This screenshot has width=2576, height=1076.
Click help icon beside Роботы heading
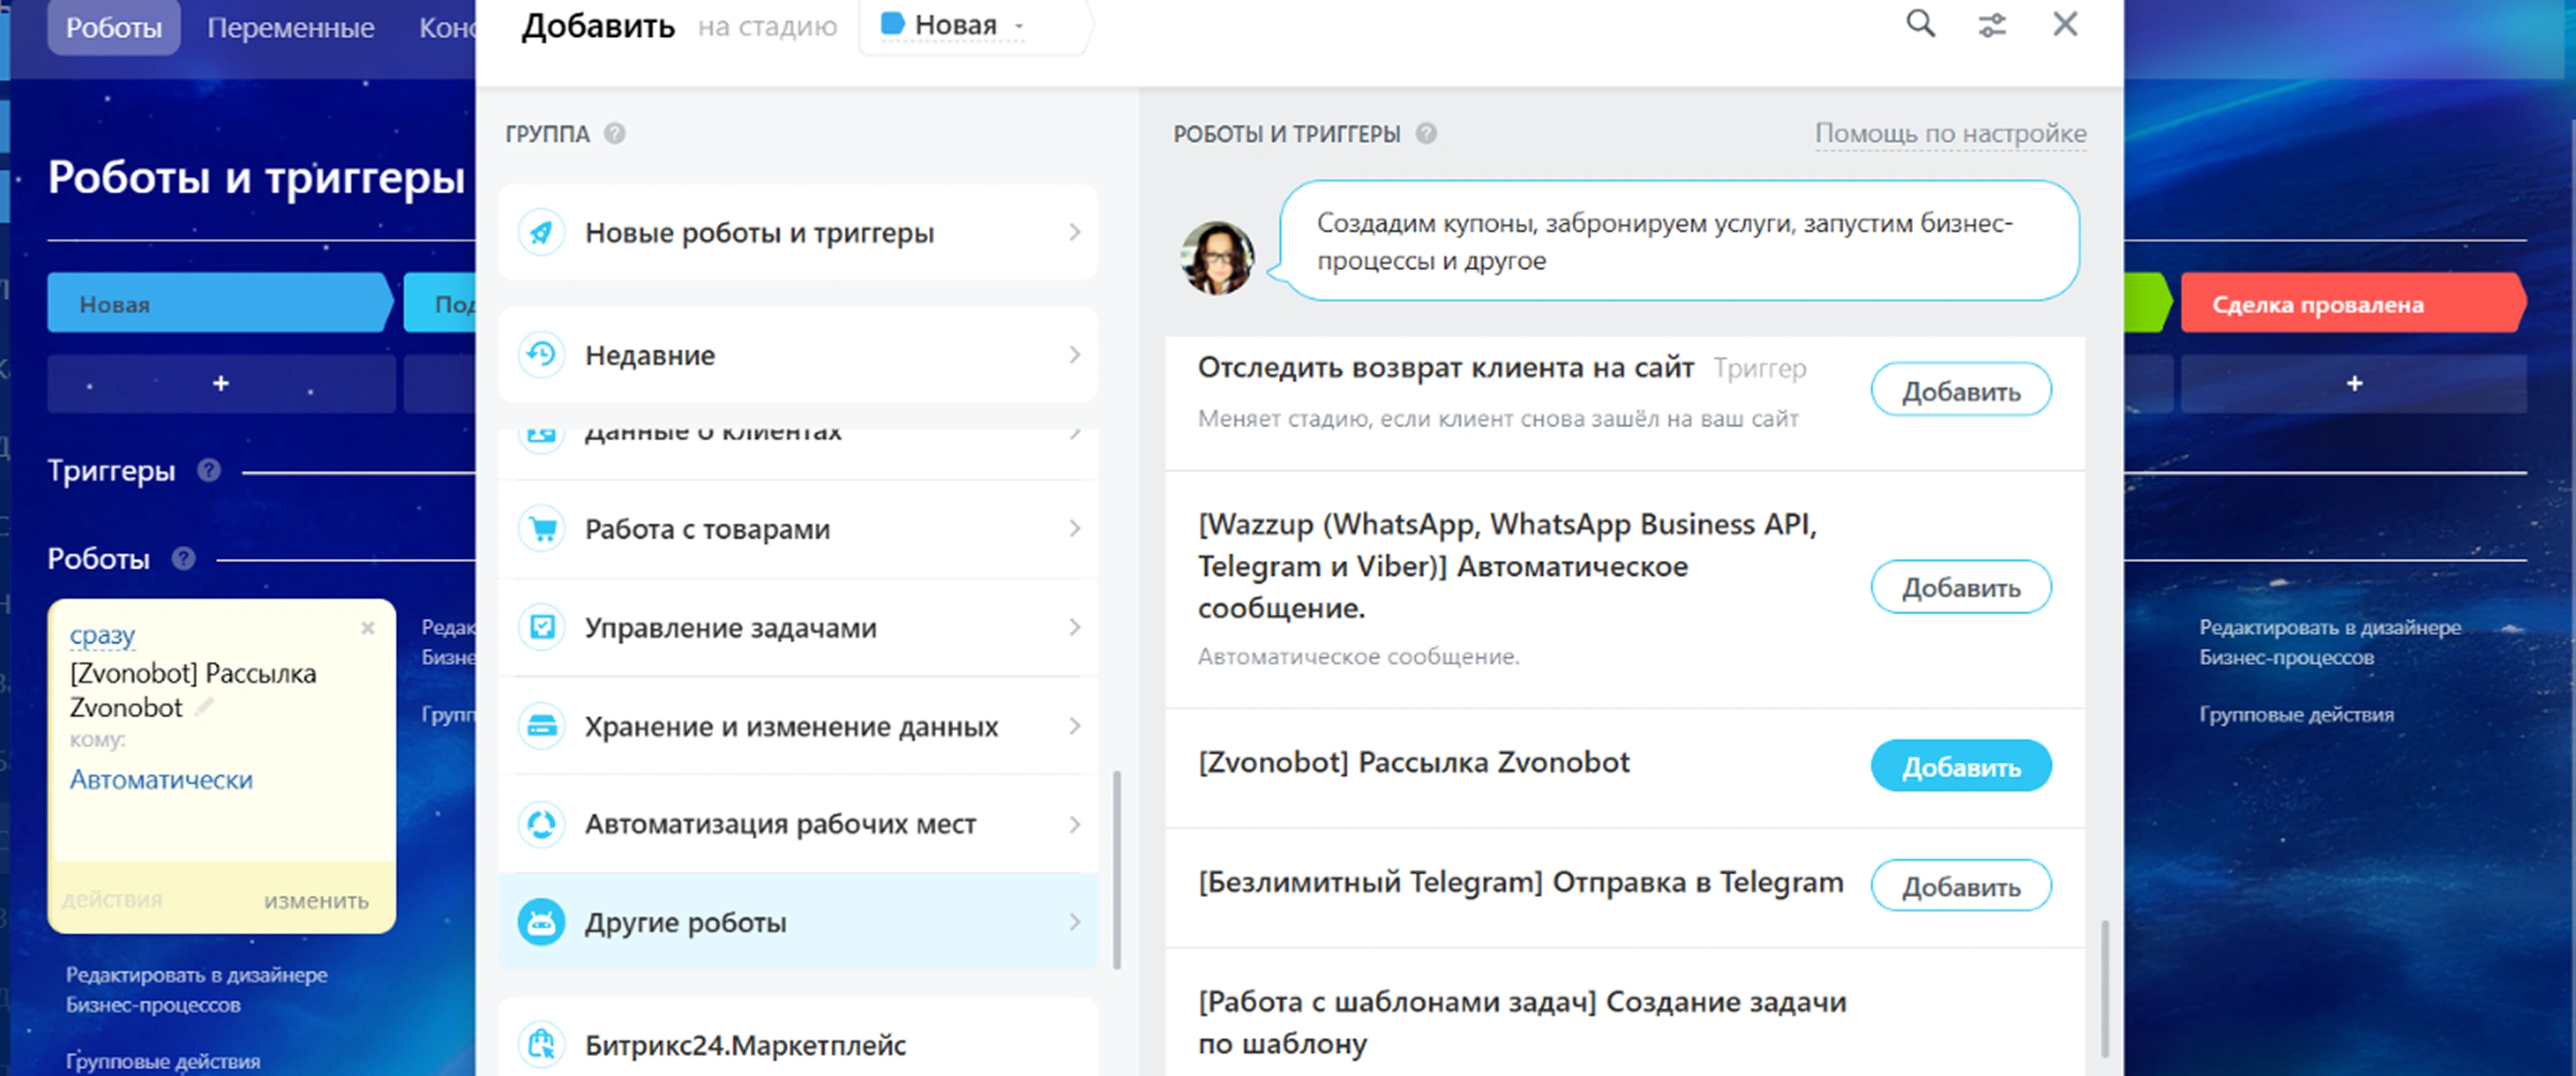coord(183,558)
